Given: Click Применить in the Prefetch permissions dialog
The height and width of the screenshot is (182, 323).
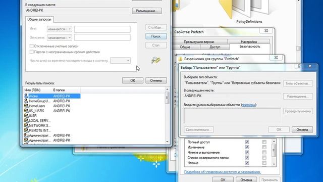Looking at the screenshot, I should pos(270,179).
